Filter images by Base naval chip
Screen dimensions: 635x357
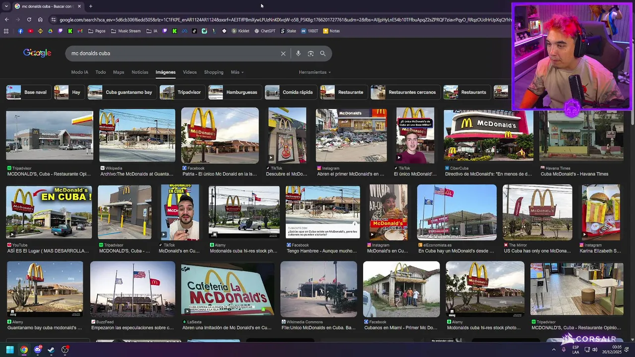28,92
